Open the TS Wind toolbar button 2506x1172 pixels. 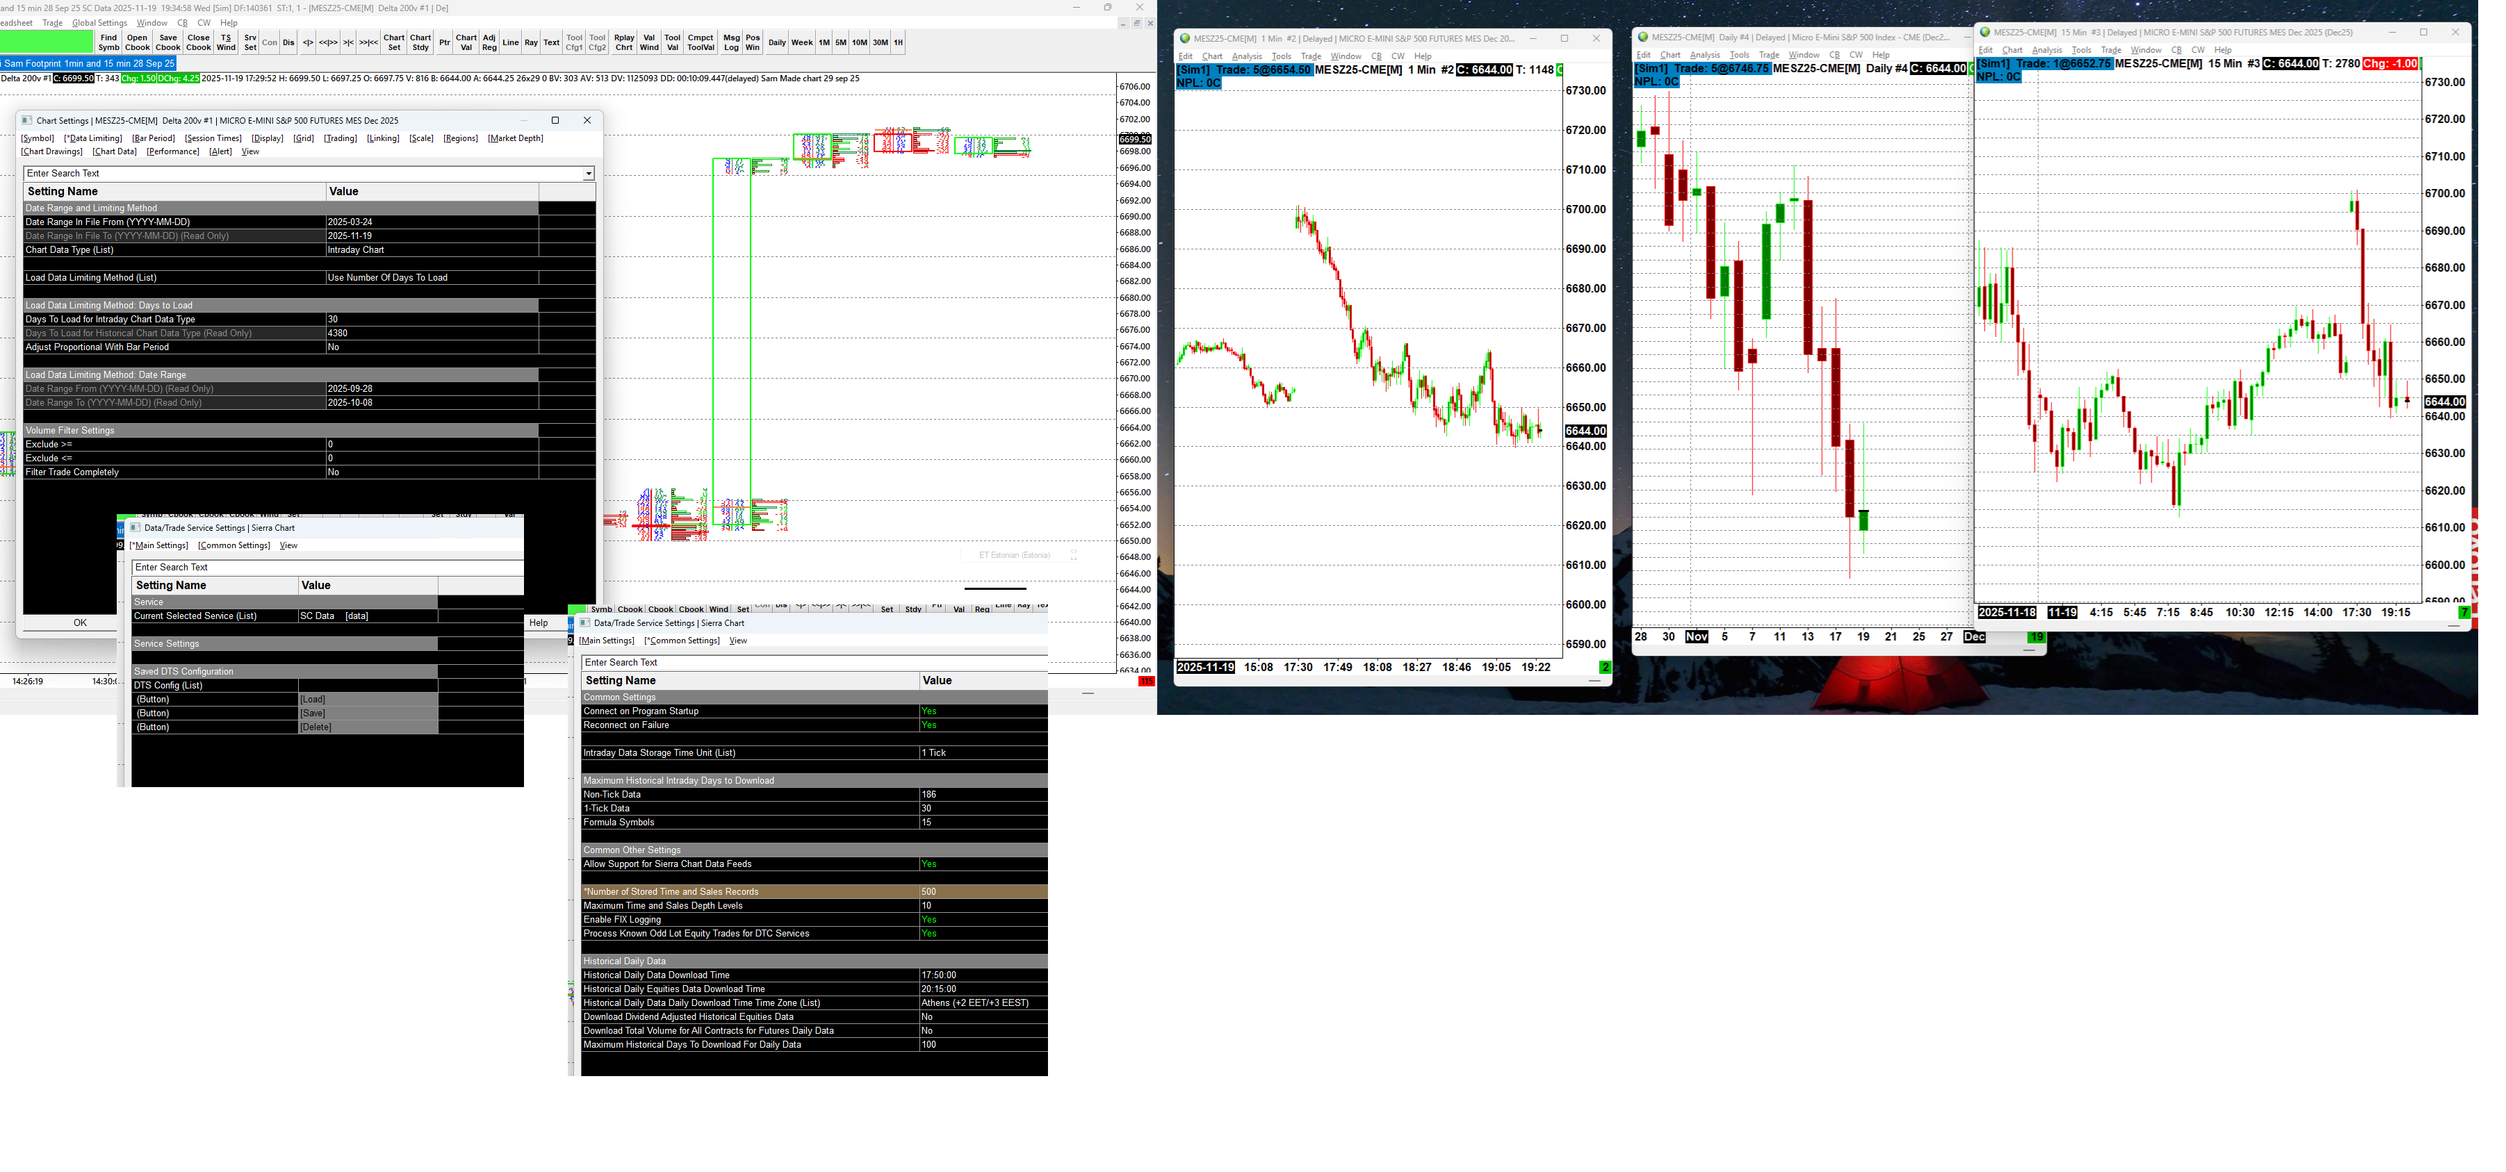point(226,43)
